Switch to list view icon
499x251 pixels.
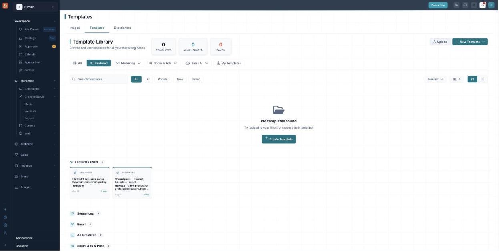point(482,79)
